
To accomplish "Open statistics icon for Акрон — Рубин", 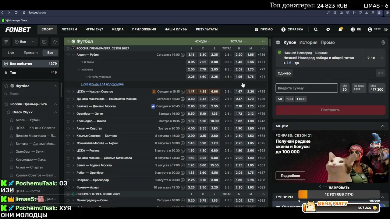I will click(183, 55).
